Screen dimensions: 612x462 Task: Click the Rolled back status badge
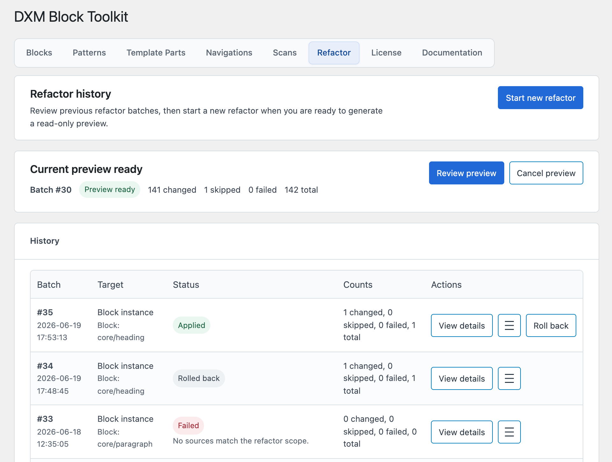pos(199,378)
